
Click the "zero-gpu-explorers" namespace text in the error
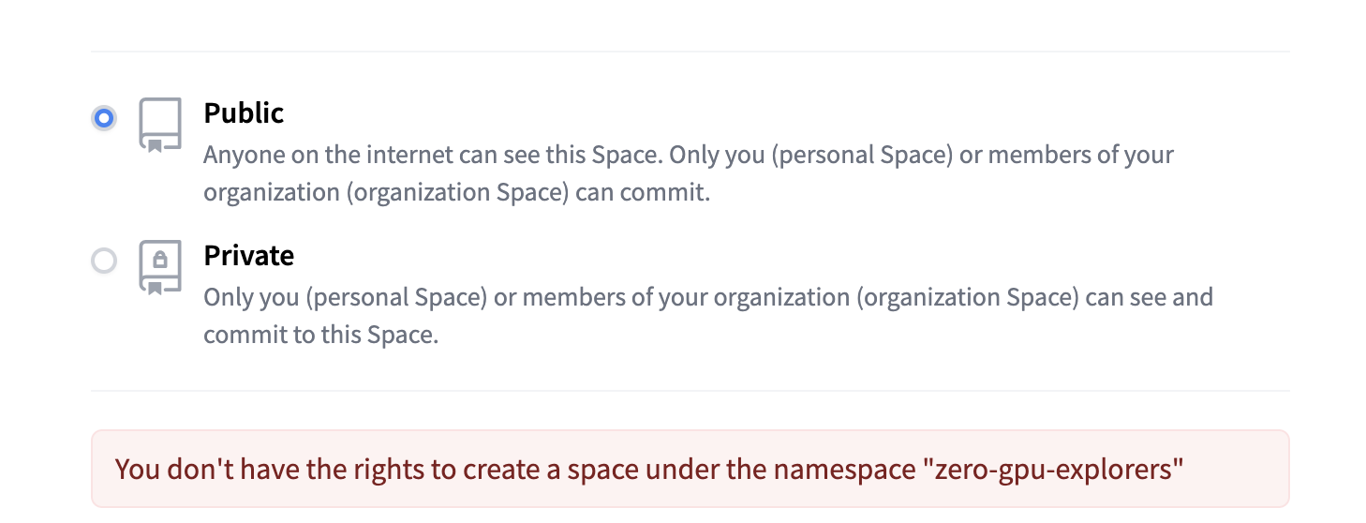(x=1053, y=469)
